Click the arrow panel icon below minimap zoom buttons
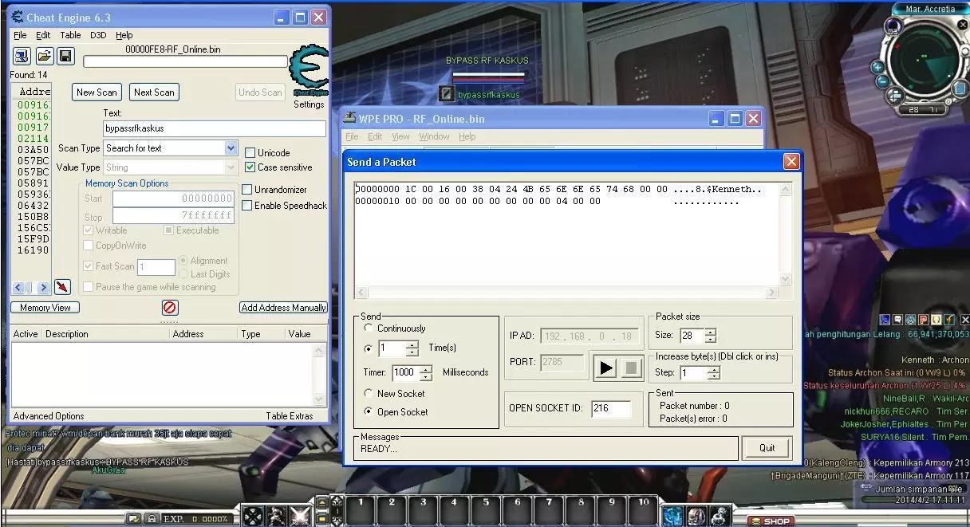 click(x=893, y=96)
